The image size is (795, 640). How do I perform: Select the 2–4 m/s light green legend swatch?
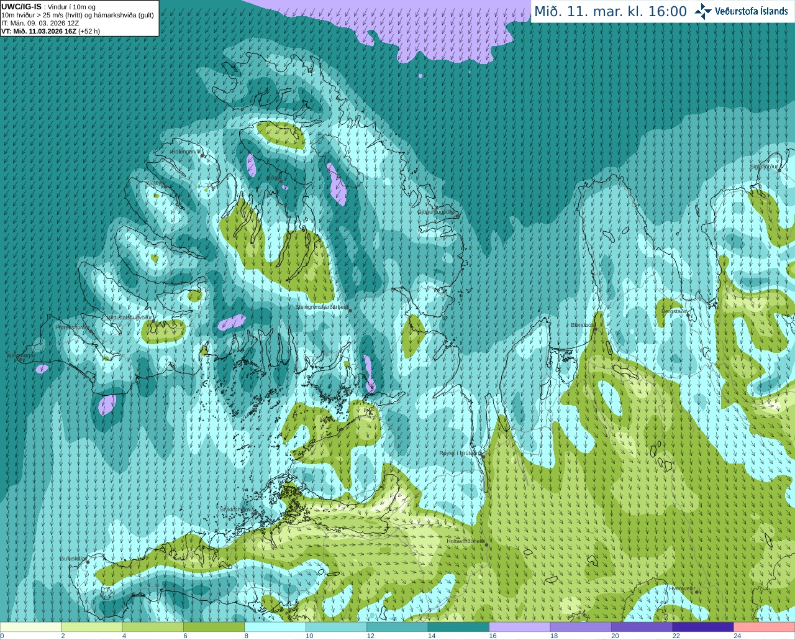[92, 627]
